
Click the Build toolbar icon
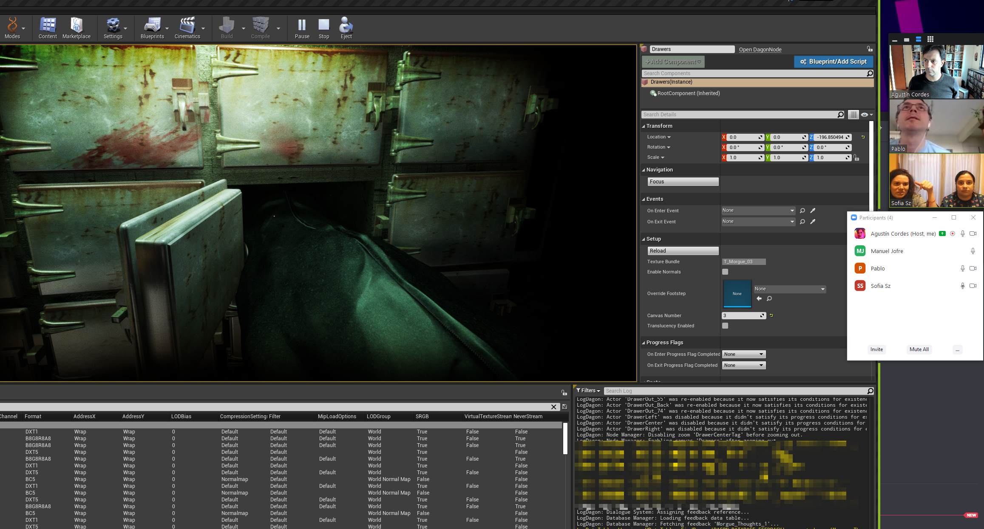pos(227,28)
